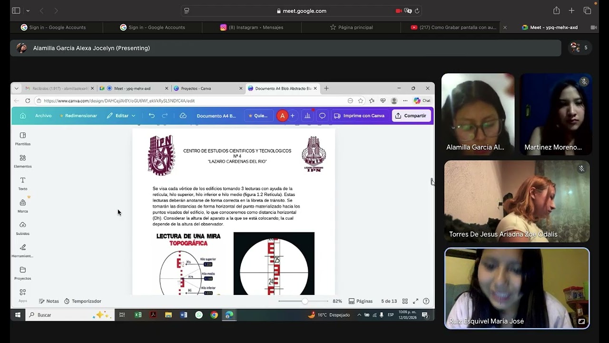Image resolution: width=609 pixels, height=343 pixels.
Task: Click Canva URL address bar in Edge
Action: [x=190, y=101]
